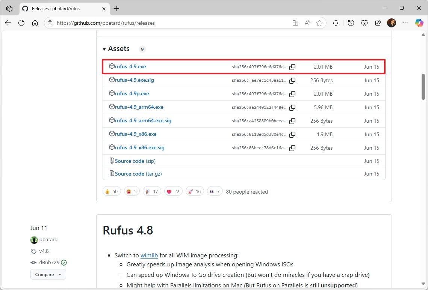The image size is (428, 290).
Task: Copy the sha256 checksum for rufus-4.9.exe
Action: (x=292, y=67)
